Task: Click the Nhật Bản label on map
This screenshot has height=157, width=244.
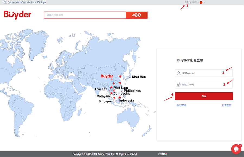Action: point(139,77)
